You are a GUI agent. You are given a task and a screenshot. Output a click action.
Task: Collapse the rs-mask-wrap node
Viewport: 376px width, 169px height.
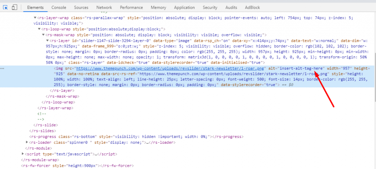tap(43, 35)
